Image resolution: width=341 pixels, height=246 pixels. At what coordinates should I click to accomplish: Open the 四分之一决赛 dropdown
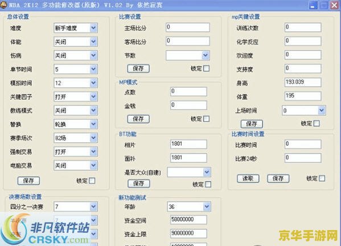[93, 207]
